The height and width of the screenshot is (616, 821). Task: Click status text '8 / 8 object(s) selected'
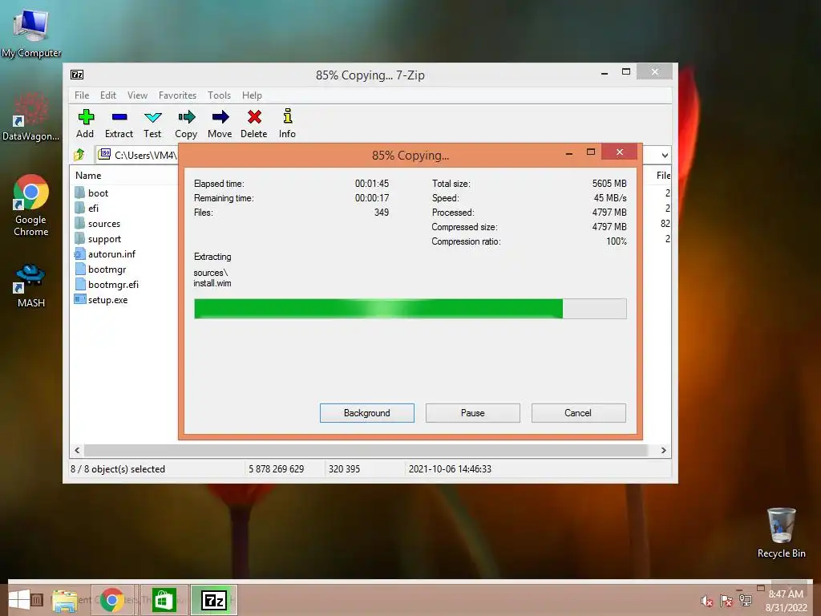click(x=118, y=468)
